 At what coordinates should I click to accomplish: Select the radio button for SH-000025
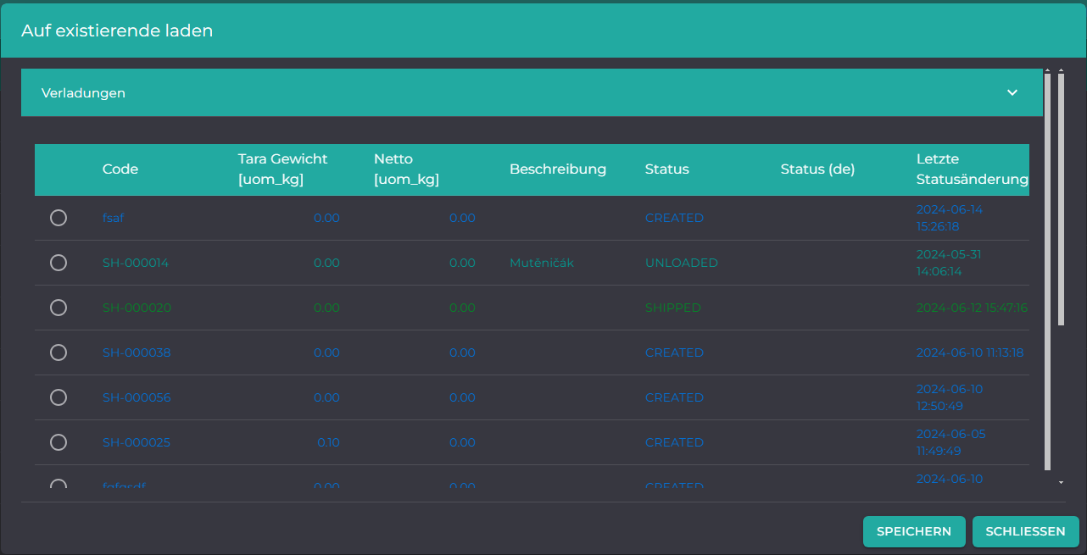tap(59, 442)
